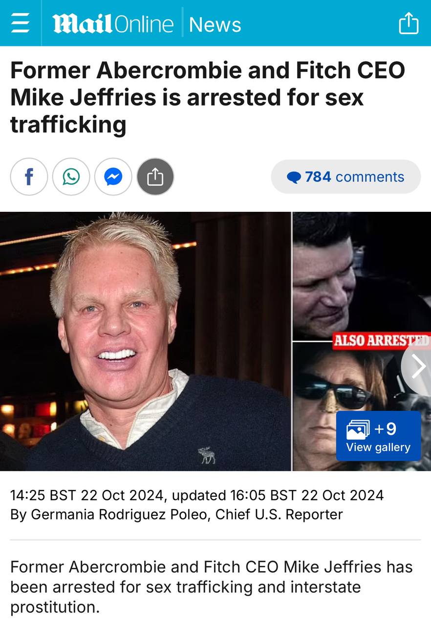Tap the article headline text
The height and width of the screenshot is (626, 431).
tap(208, 97)
